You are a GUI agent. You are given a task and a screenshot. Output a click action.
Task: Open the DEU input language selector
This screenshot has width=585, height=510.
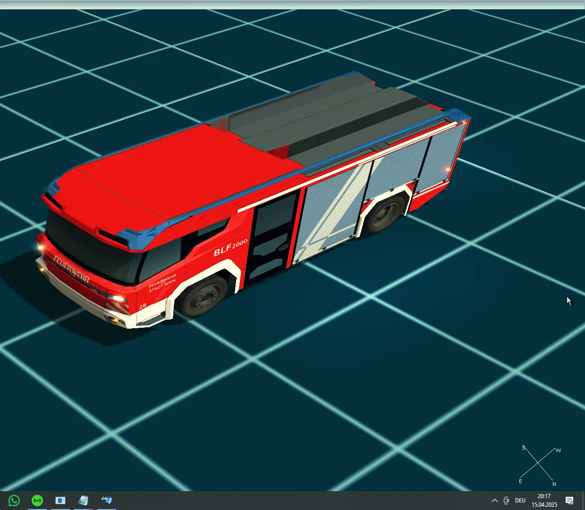coord(520,501)
